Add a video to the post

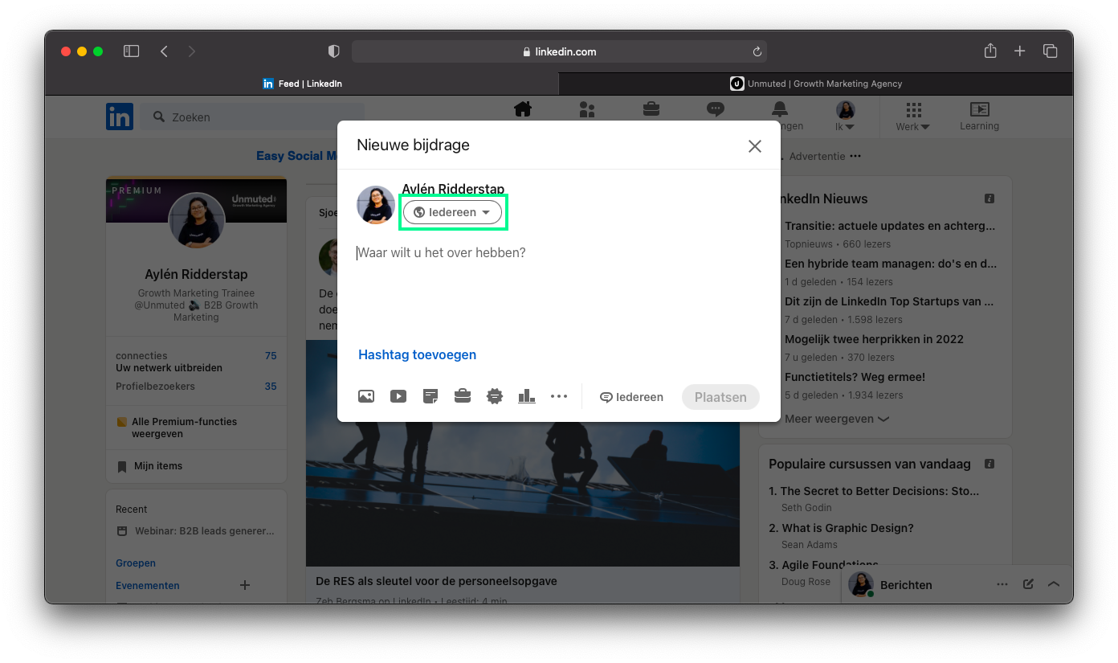[398, 396]
